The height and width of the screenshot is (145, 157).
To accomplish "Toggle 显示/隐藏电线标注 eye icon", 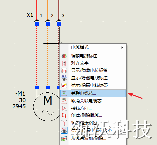I will click(64, 78).
